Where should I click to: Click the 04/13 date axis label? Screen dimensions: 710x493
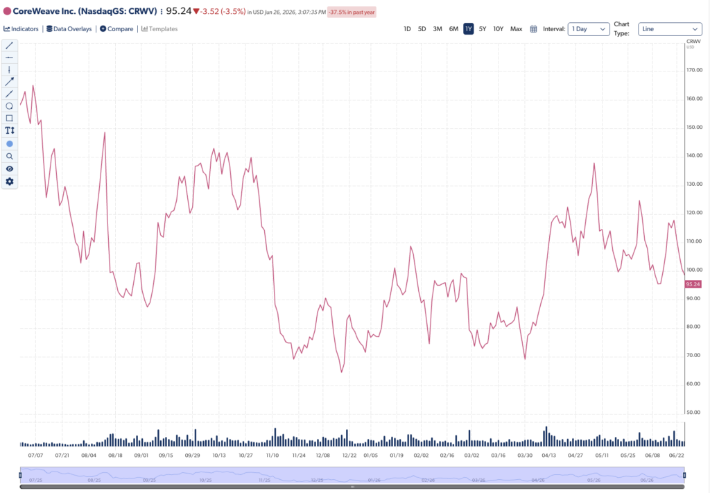point(549,456)
